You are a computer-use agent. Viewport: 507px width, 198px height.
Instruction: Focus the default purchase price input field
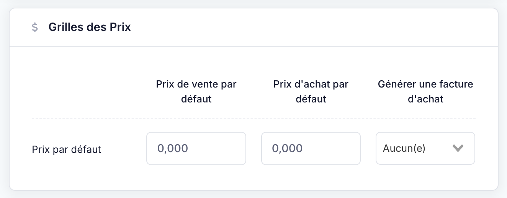click(x=311, y=148)
